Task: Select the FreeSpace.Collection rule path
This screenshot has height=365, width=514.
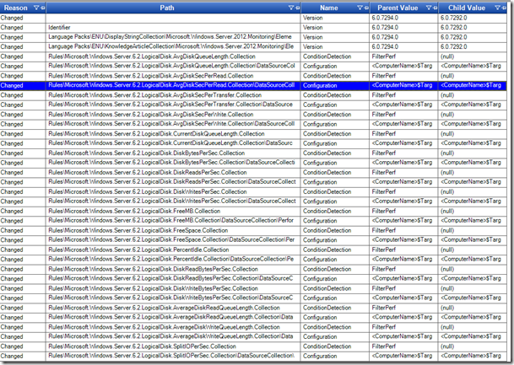Action: pyautogui.click(x=173, y=230)
